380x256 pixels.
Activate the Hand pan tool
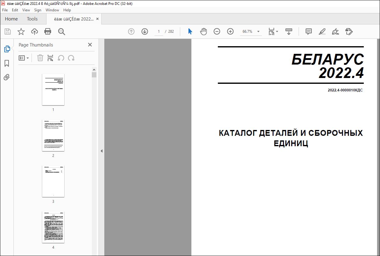point(203,32)
